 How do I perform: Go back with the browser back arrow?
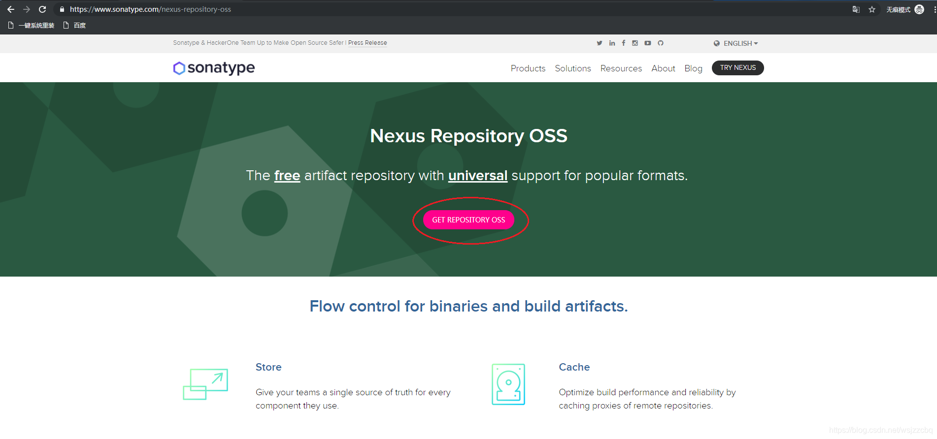[x=11, y=9]
